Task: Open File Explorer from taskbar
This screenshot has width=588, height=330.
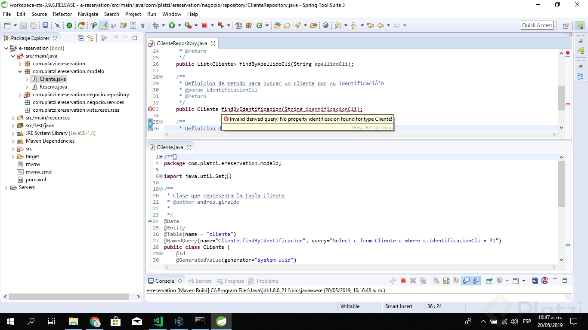Action: pos(74,321)
